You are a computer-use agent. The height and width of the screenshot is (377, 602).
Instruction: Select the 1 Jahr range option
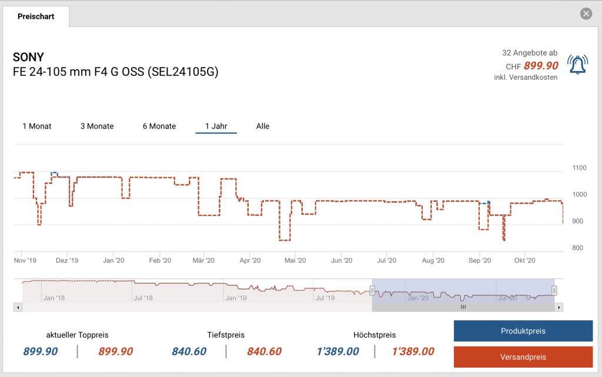click(216, 126)
